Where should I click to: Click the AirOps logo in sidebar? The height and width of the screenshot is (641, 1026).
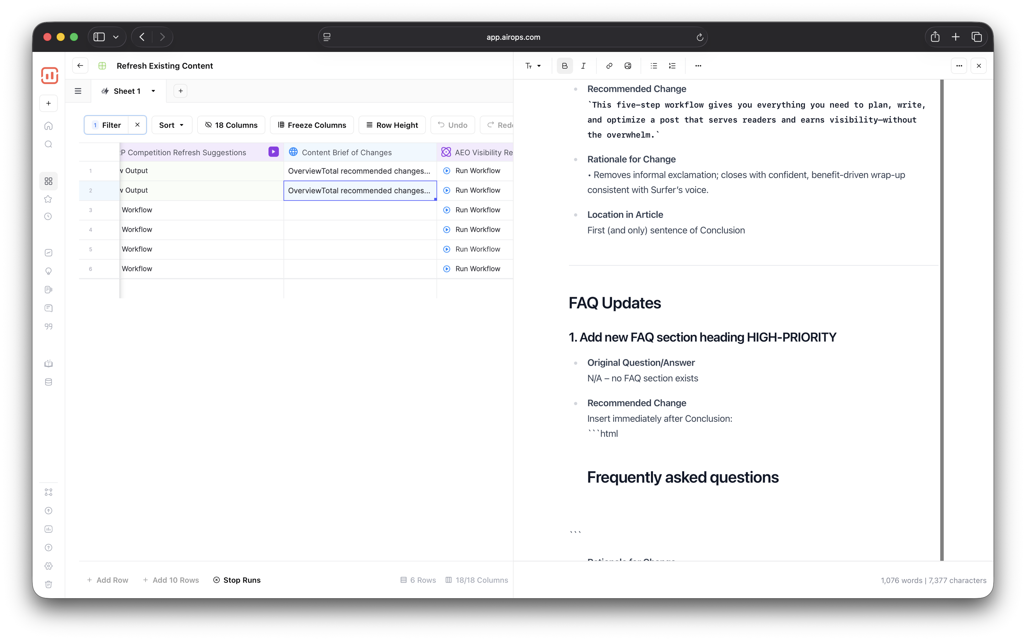49,76
